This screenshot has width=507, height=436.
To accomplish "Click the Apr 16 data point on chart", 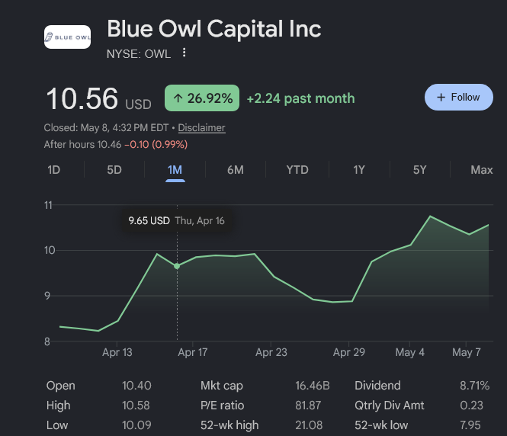I will pos(177,266).
